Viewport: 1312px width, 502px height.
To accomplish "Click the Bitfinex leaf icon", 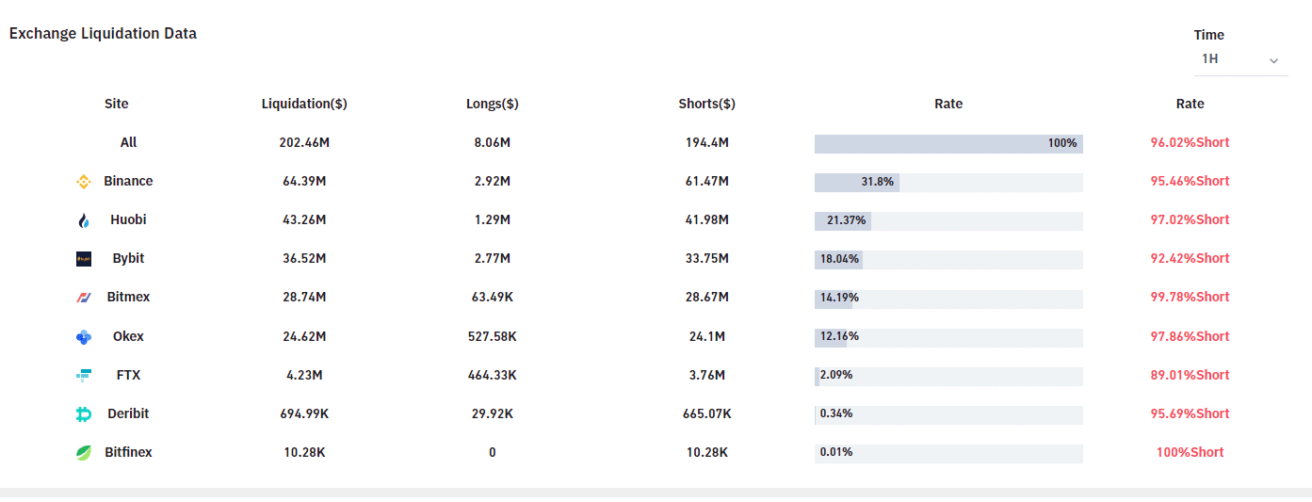I will [x=83, y=453].
